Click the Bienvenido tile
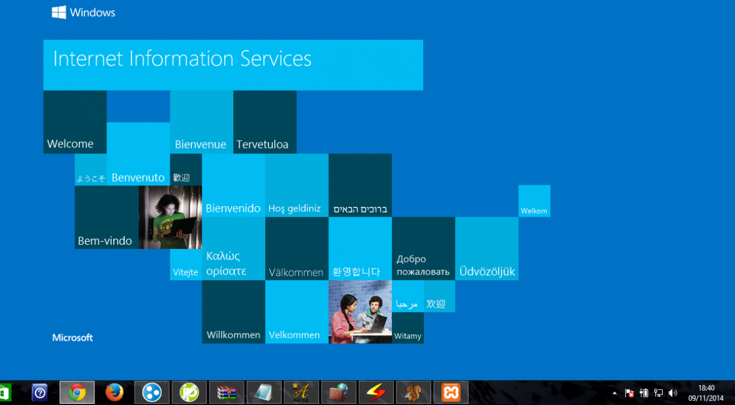This screenshot has height=405, width=735. pyautogui.click(x=233, y=185)
